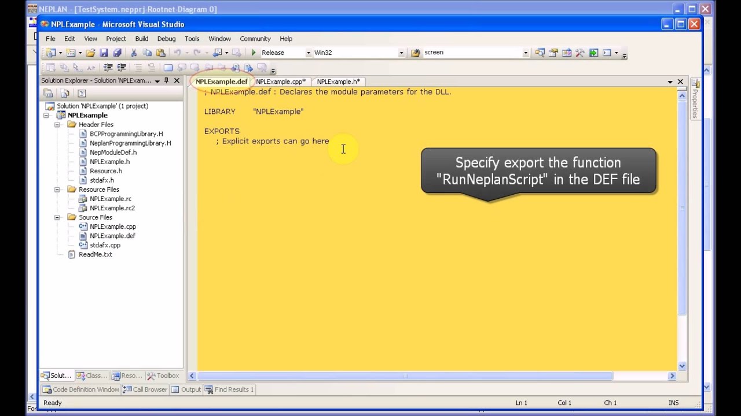Open the Find Results 1 tab
741x416 pixels.
point(229,389)
